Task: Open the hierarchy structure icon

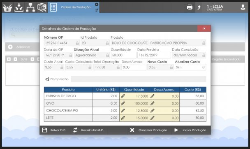Action: pyautogui.click(x=30, y=7)
